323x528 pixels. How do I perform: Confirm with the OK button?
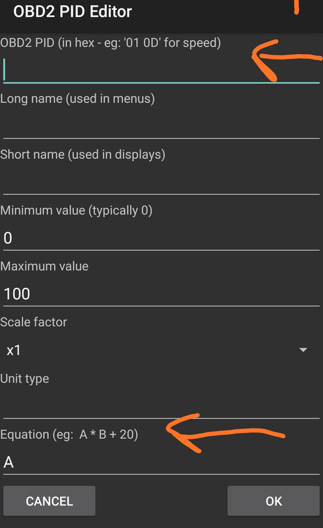point(273,501)
